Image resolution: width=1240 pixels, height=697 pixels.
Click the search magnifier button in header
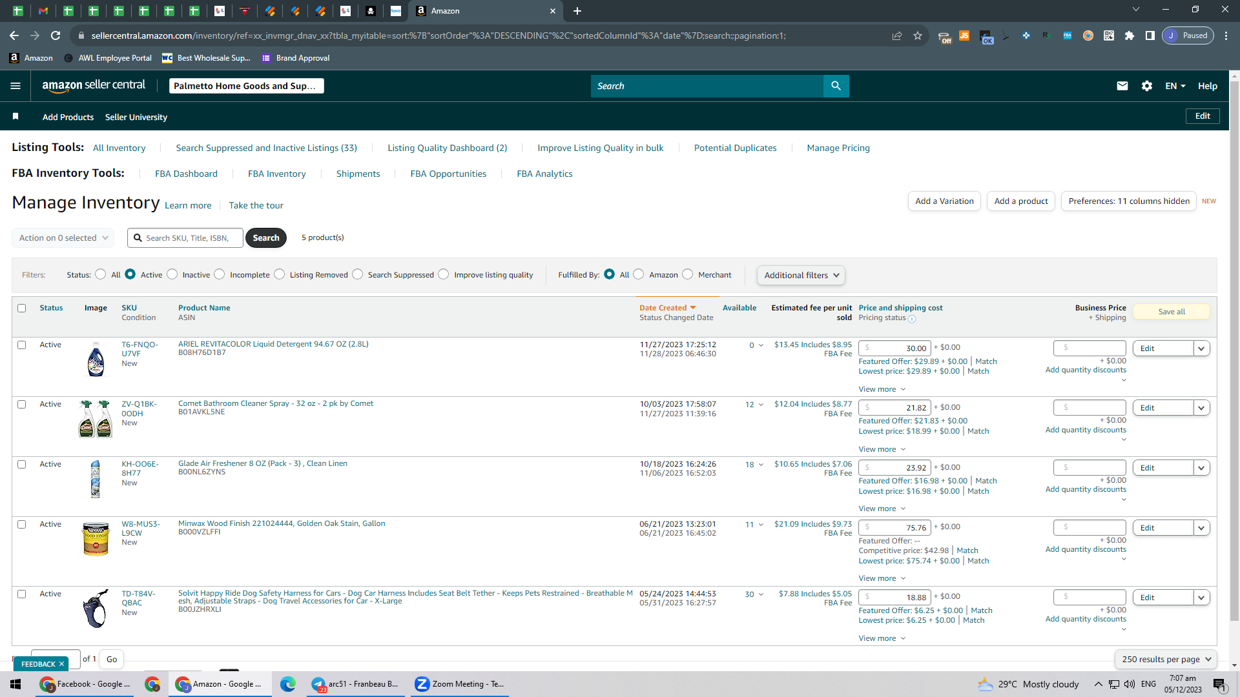[x=836, y=86]
